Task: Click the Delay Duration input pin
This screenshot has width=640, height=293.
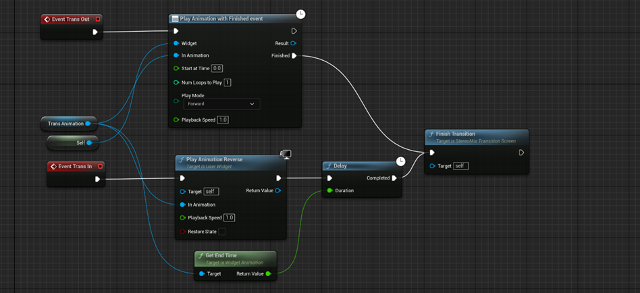Action: coord(329,191)
